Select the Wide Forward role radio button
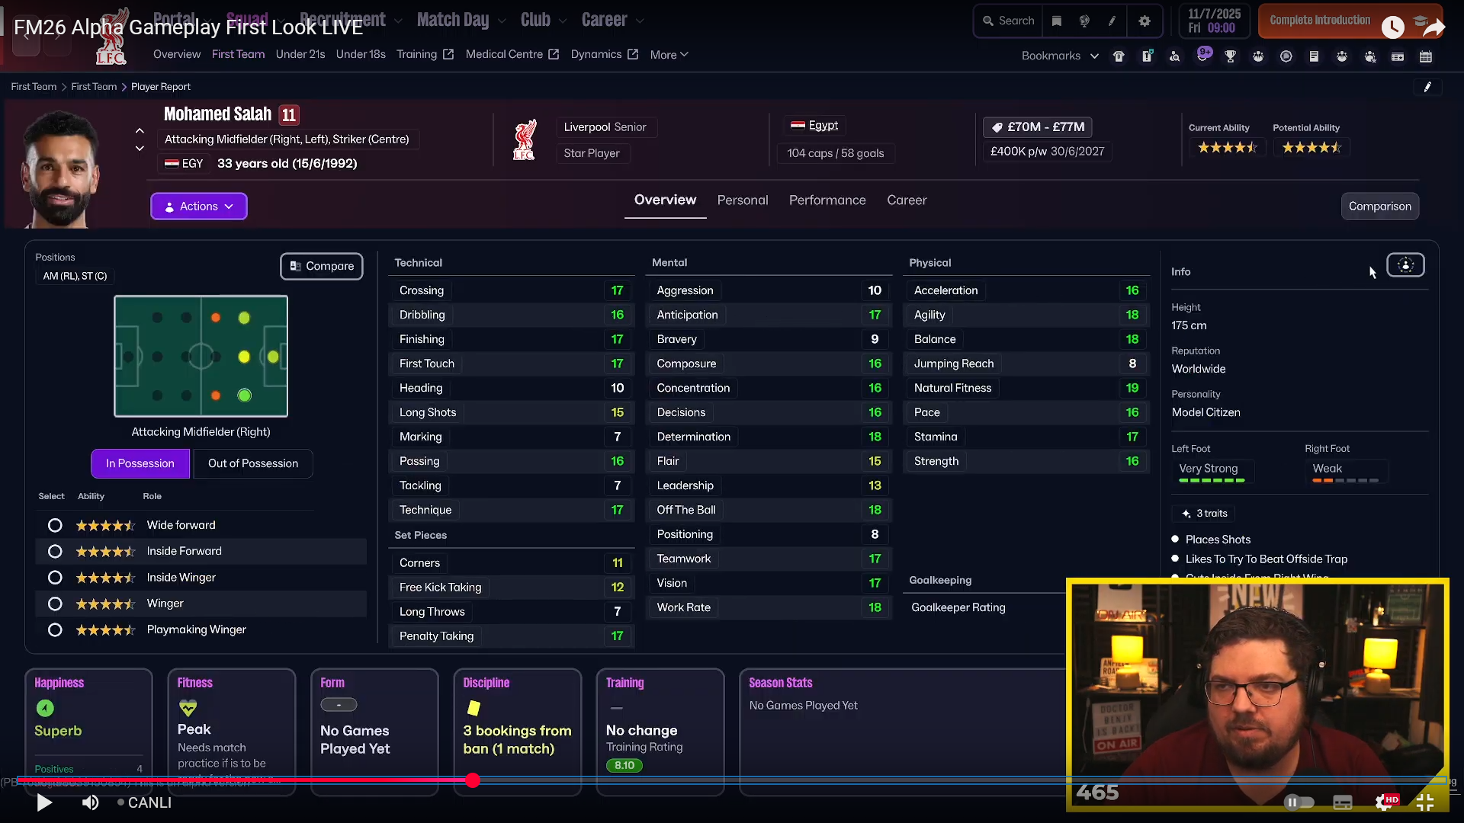 click(x=55, y=525)
